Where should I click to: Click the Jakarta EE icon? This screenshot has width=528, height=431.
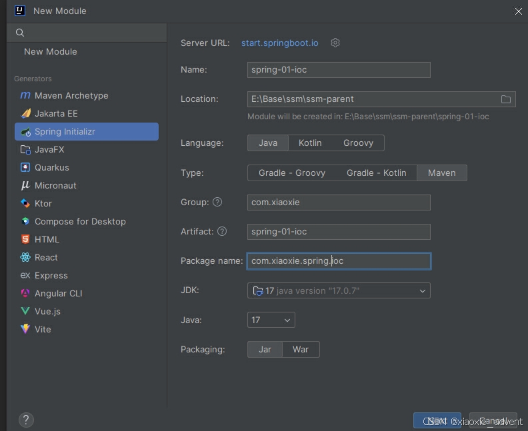[x=25, y=114]
